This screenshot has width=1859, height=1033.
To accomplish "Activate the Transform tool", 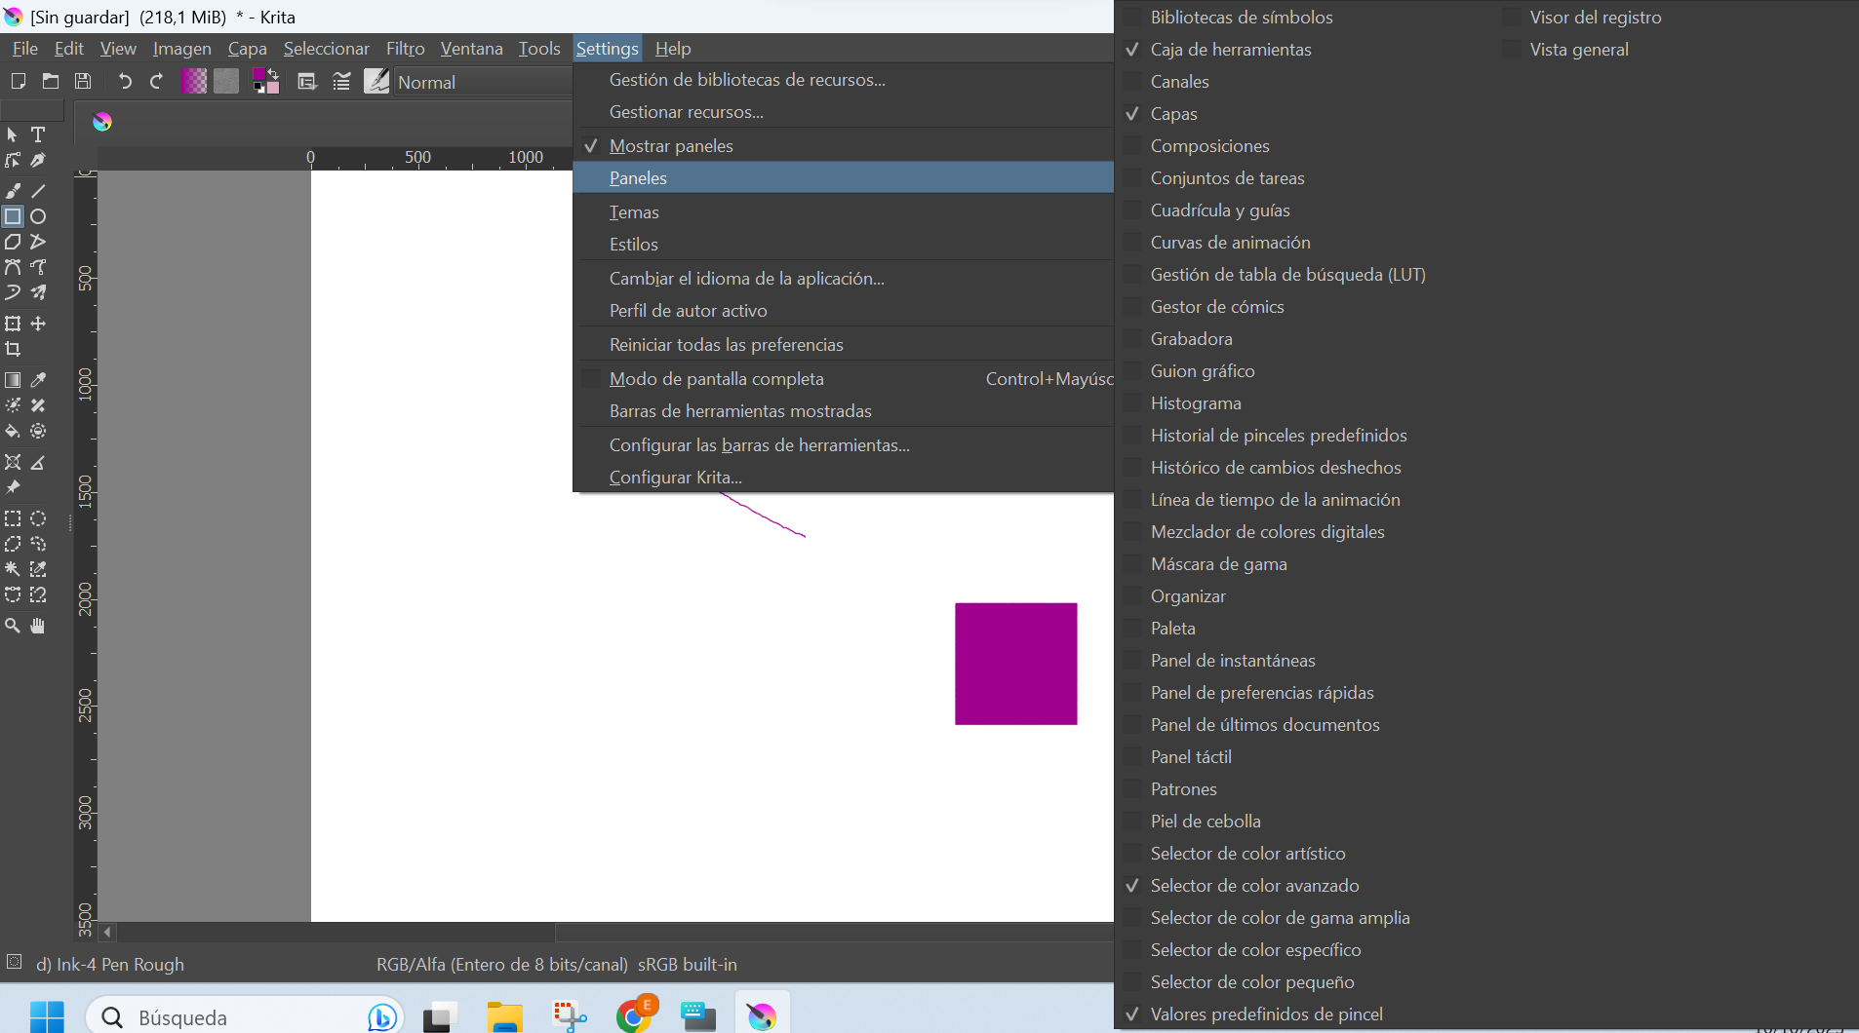I will [x=13, y=324].
